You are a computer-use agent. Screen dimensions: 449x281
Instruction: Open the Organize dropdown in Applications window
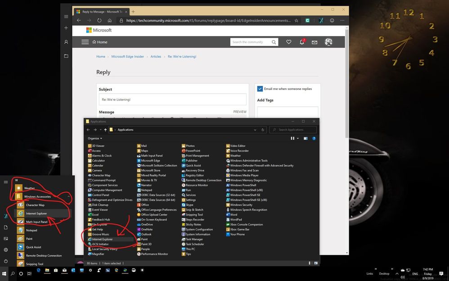(95, 138)
